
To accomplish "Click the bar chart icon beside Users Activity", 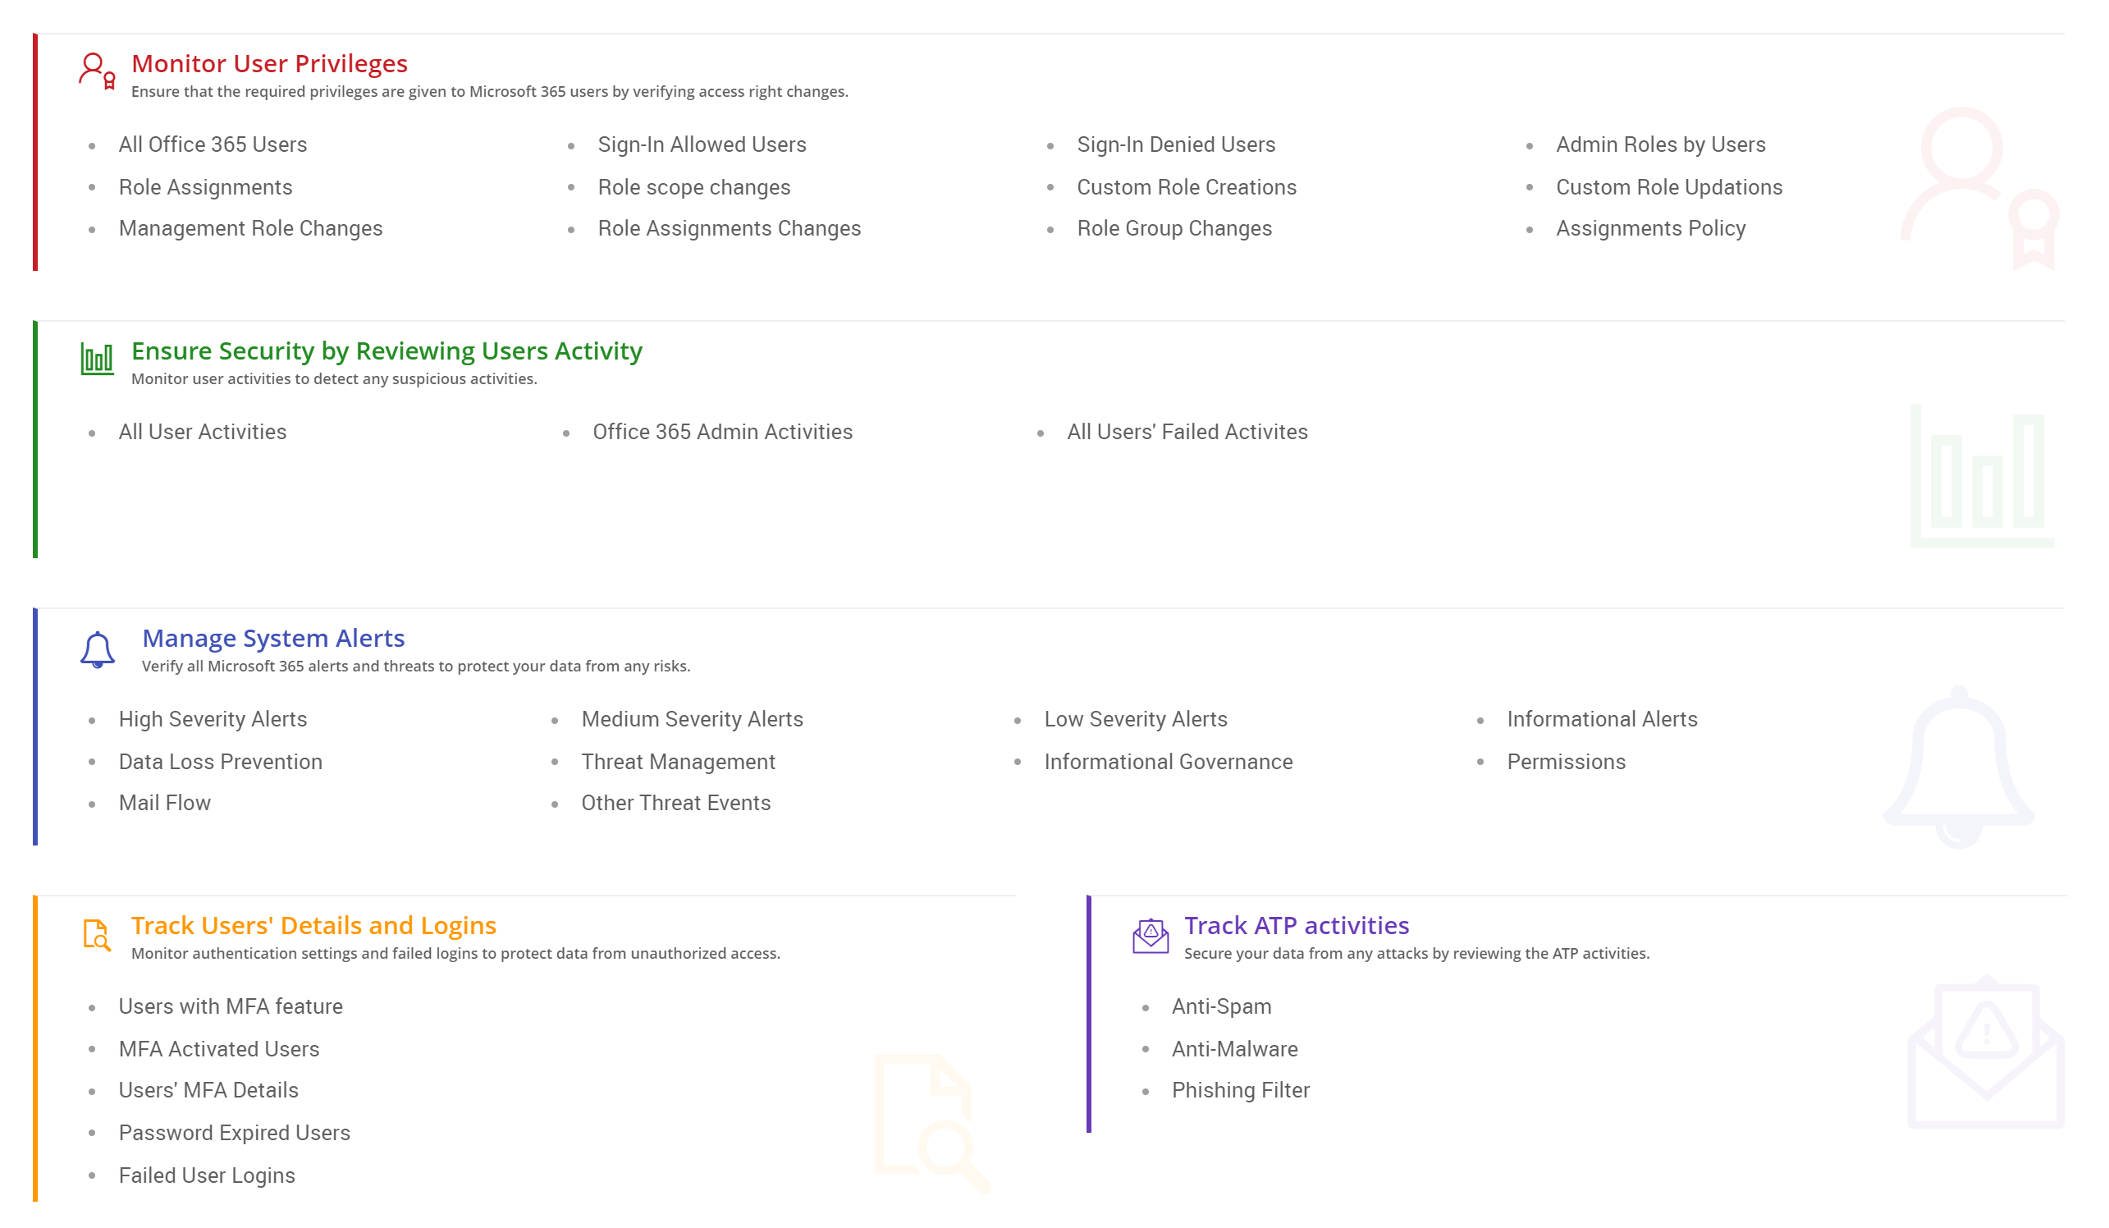I will point(97,359).
